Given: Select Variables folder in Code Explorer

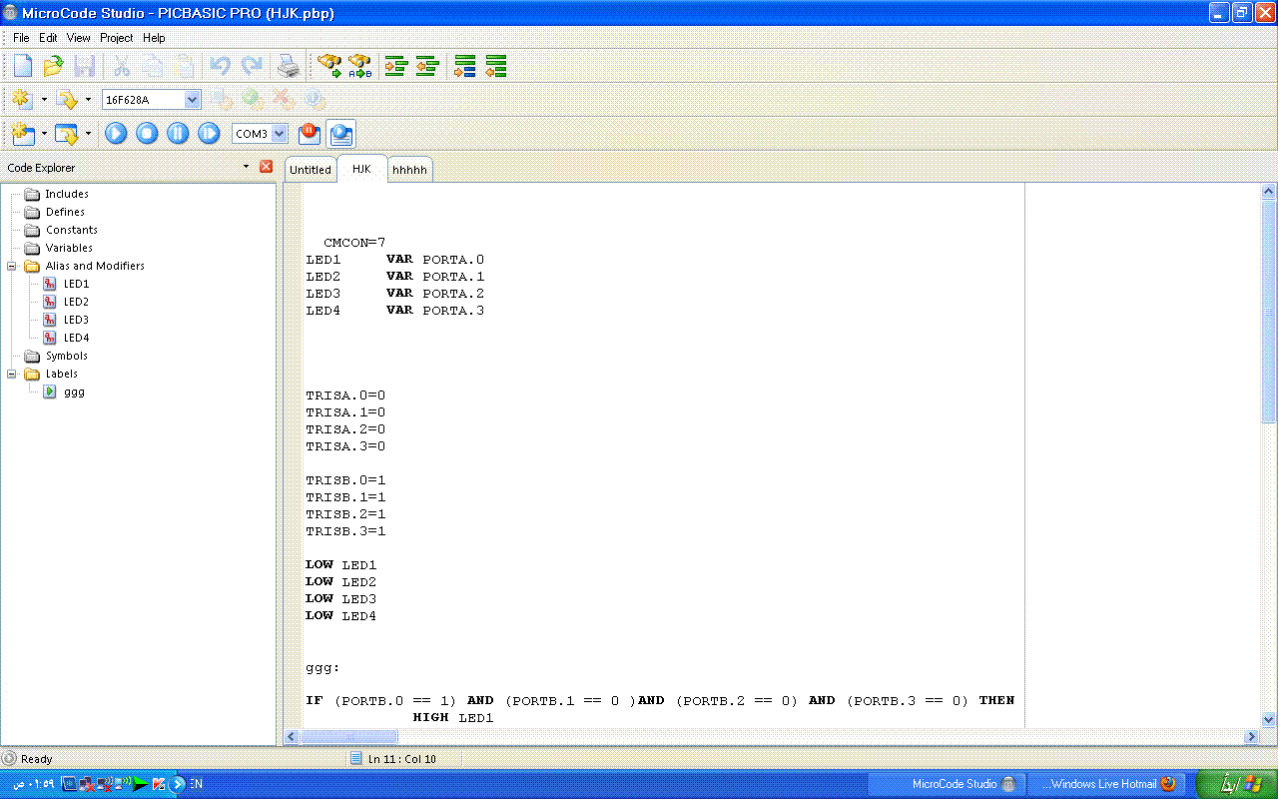Looking at the screenshot, I should click(69, 248).
